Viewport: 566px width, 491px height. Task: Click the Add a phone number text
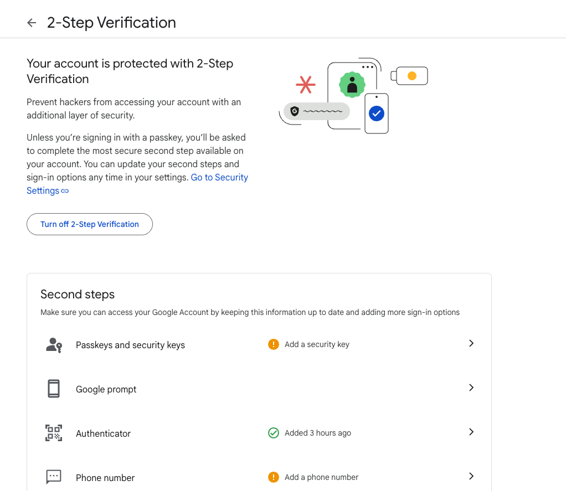pyautogui.click(x=321, y=477)
